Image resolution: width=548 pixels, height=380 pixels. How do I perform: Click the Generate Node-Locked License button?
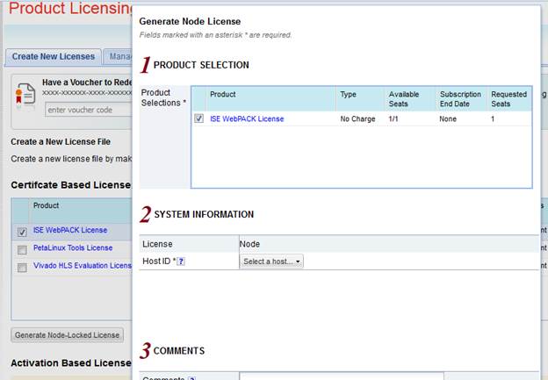pos(67,335)
